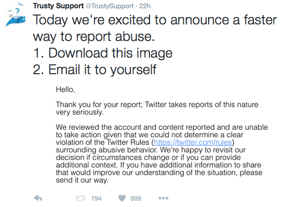
Task: Click the 'way to report abuse.' text line
Action: point(94,37)
